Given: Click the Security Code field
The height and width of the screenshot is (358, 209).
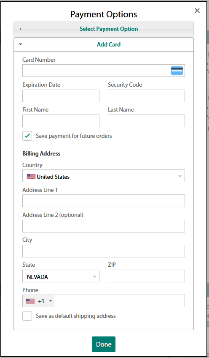Looking at the screenshot, I should point(146,96).
